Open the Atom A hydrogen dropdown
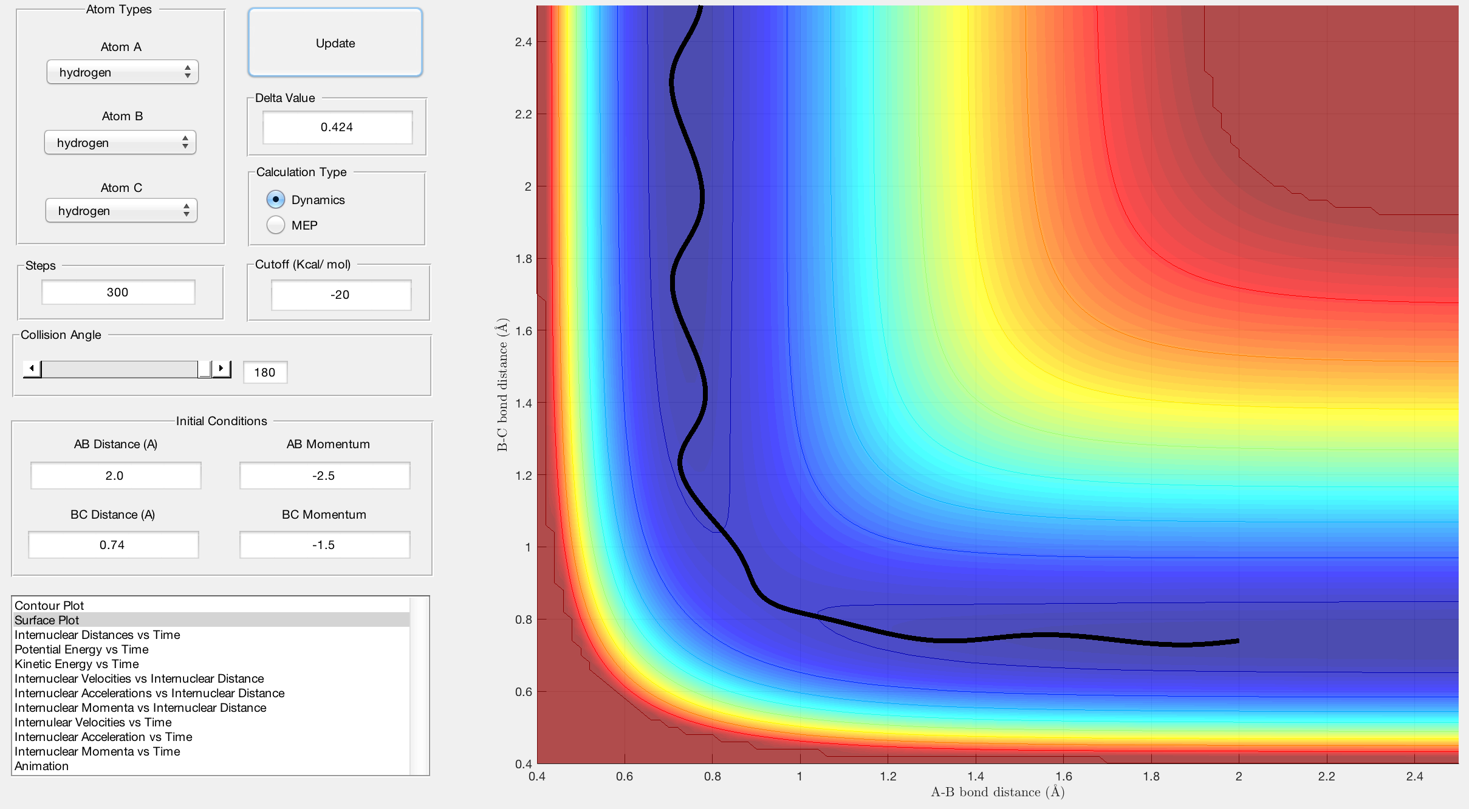Image resolution: width=1469 pixels, height=809 pixels. tap(122, 72)
